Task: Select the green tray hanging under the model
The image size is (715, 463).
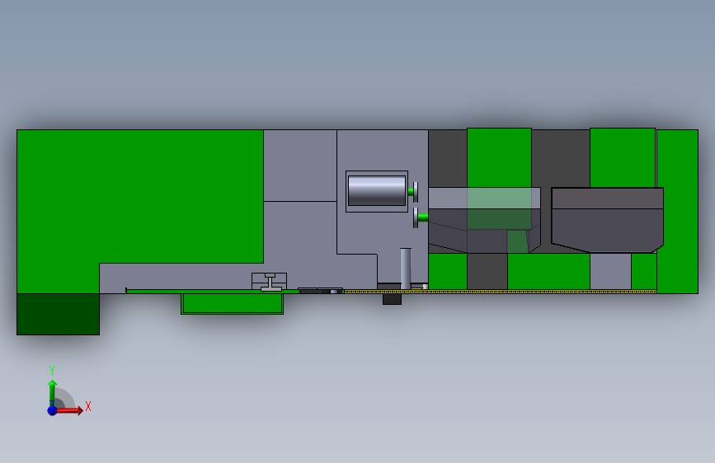Action: click(232, 304)
